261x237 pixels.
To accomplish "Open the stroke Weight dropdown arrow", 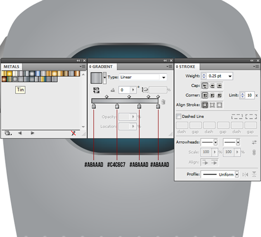I will tap(230, 76).
